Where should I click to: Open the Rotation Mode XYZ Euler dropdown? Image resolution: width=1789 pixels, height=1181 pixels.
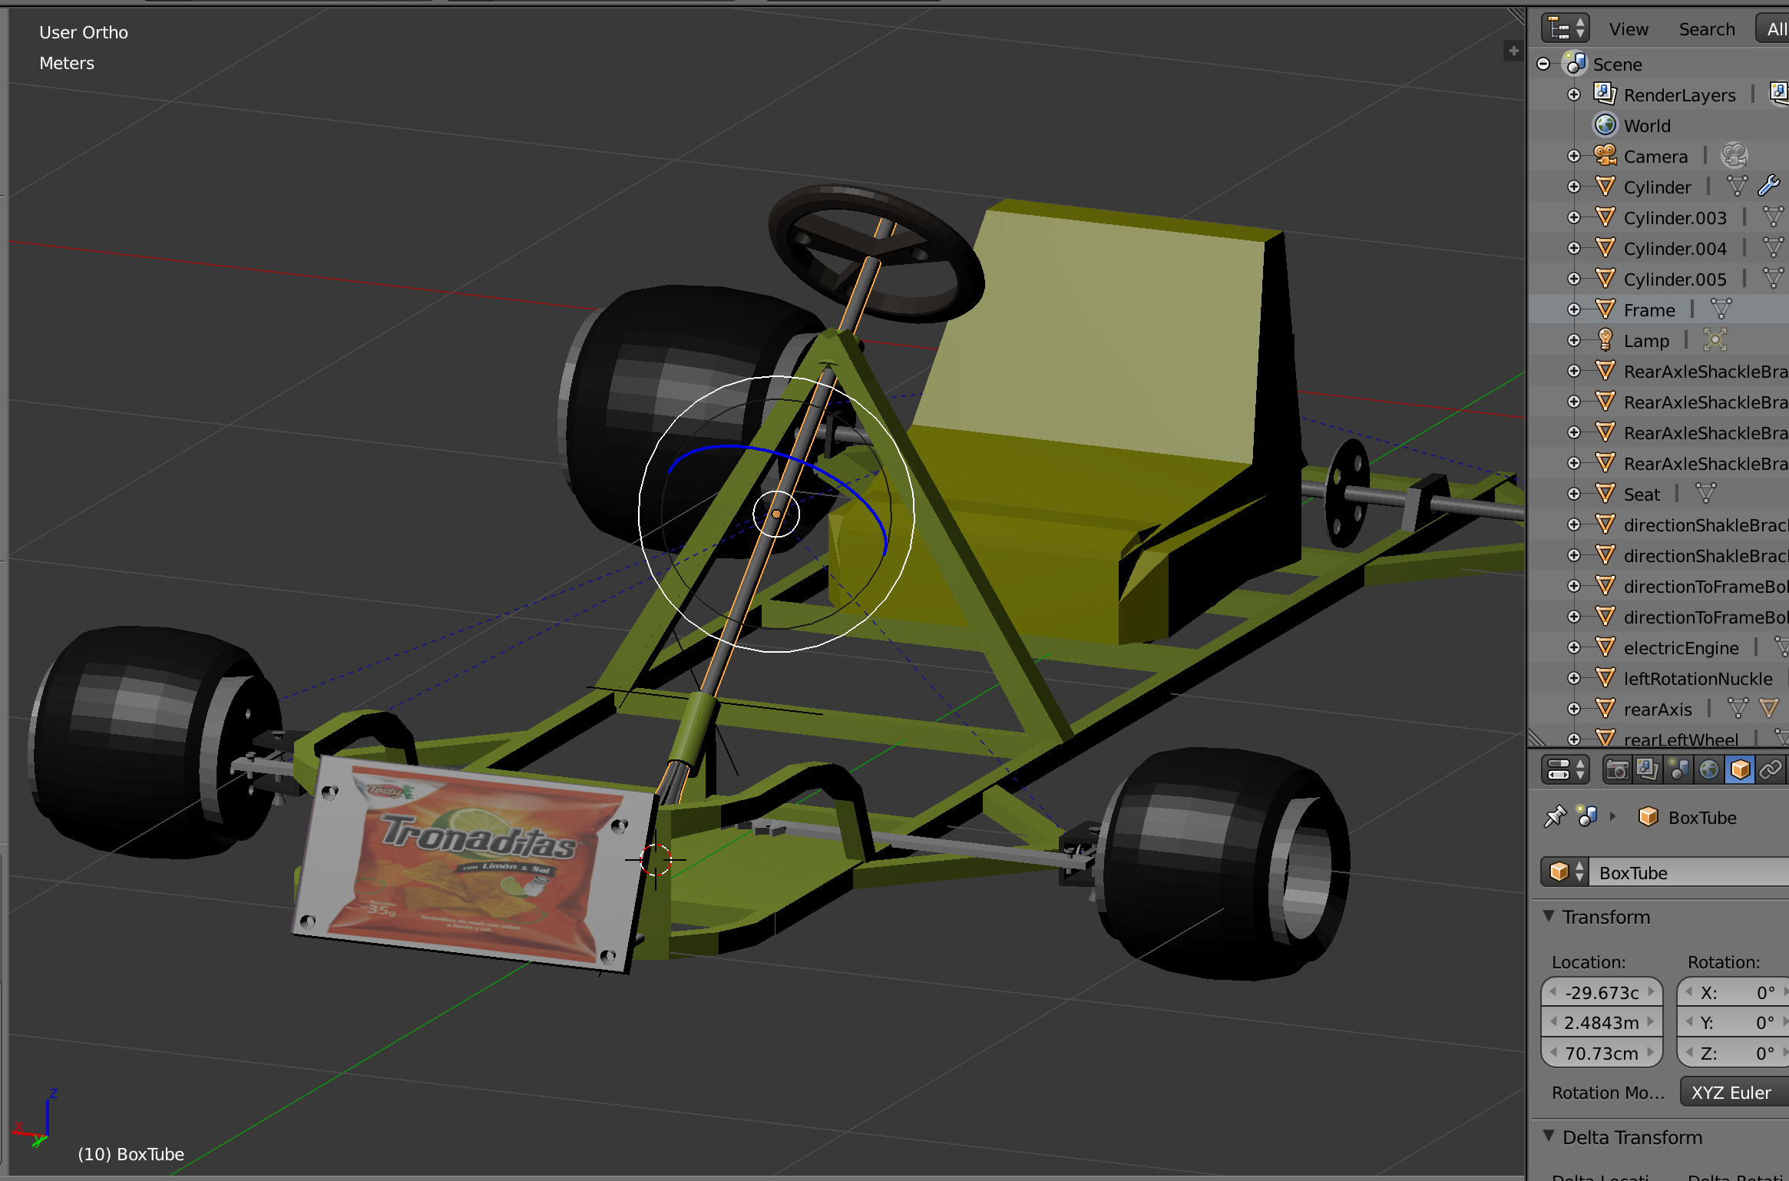click(1732, 1093)
